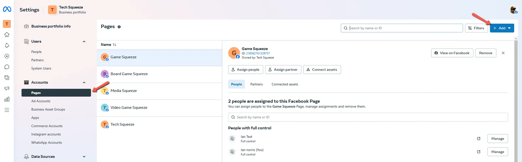Open Ad Accounts in the sidebar
This screenshot has height=162, width=522.
tap(41, 101)
